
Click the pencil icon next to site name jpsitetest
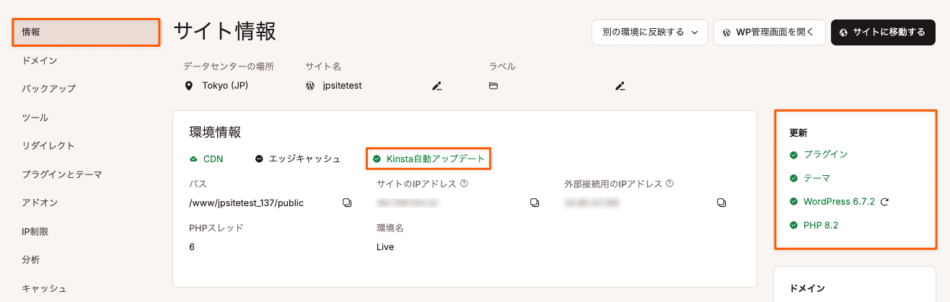[436, 86]
